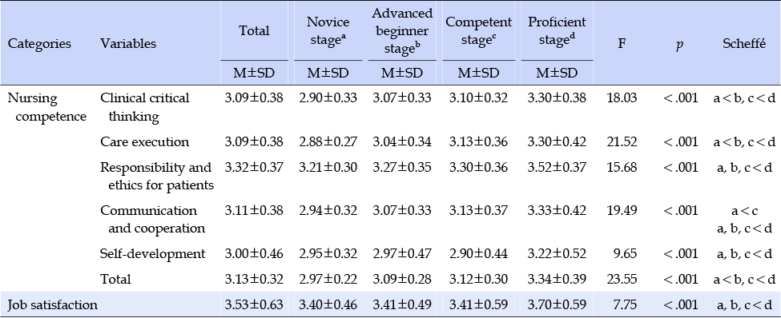This screenshot has width=781, height=318.
Task: Select the a<c Scheffé result cell
Action: point(744,211)
